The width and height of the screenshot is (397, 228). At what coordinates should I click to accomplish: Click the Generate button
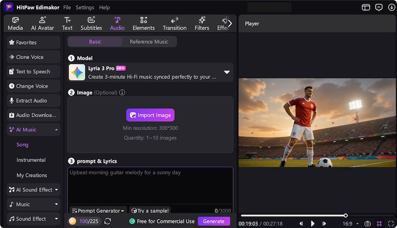point(214,221)
